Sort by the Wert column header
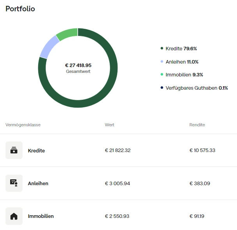237x230 pixels. pyautogui.click(x=110, y=125)
